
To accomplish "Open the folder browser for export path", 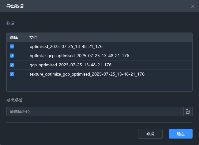I will [x=188, y=112].
